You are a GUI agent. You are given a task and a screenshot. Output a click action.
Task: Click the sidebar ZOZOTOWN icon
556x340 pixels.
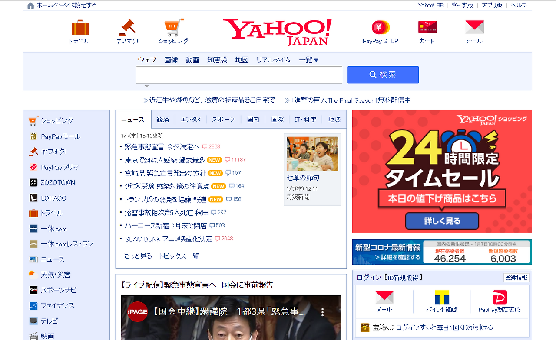point(33,182)
